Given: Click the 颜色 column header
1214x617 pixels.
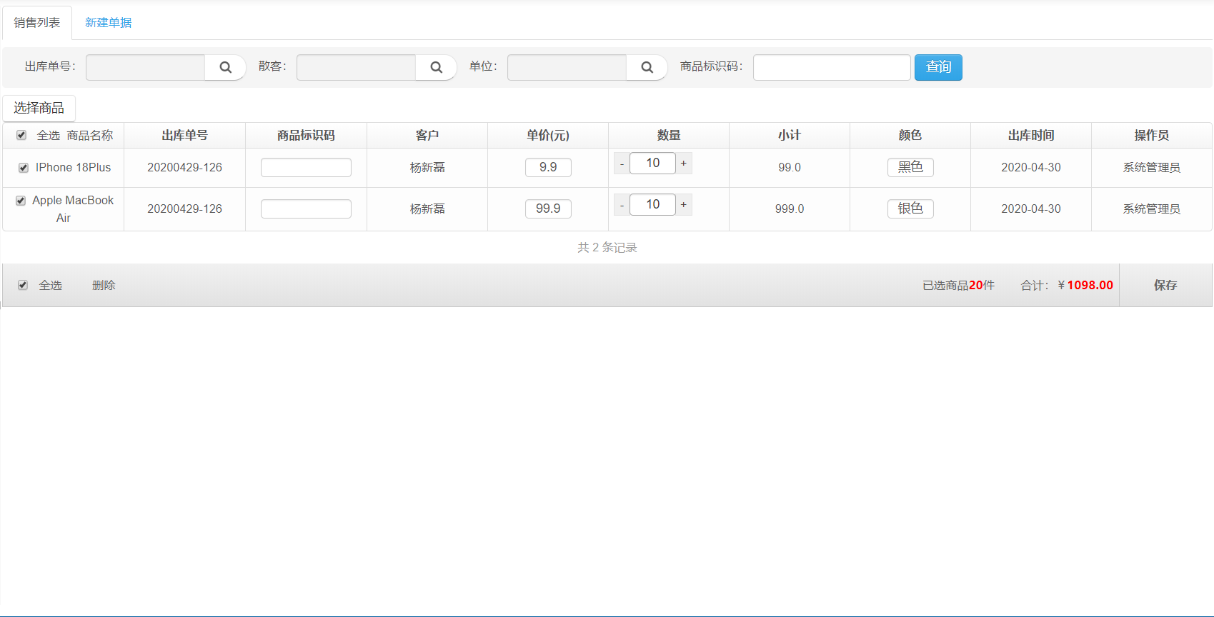Looking at the screenshot, I should point(910,136).
